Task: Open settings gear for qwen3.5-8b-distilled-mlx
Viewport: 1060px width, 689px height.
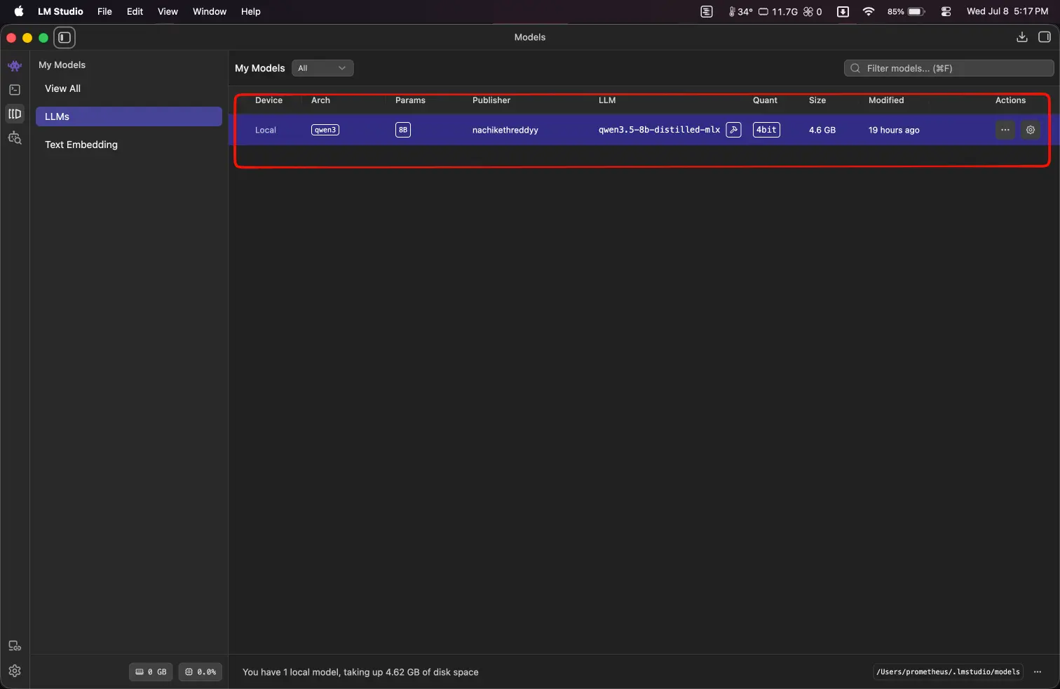Action: (x=1031, y=130)
